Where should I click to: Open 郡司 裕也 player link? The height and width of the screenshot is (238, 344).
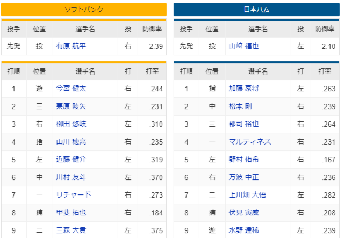243,124
